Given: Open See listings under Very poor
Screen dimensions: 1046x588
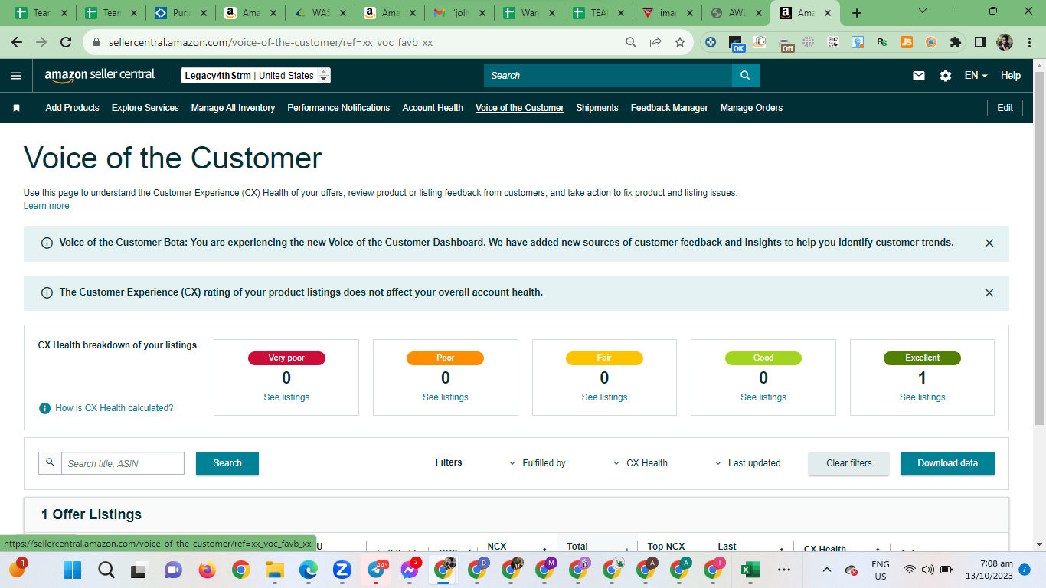Looking at the screenshot, I should coord(286,397).
